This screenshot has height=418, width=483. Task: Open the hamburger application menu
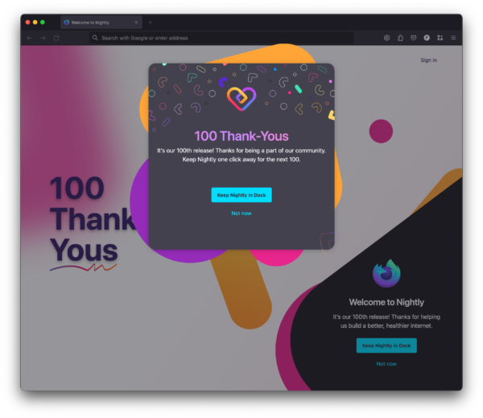tap(453, 38)
